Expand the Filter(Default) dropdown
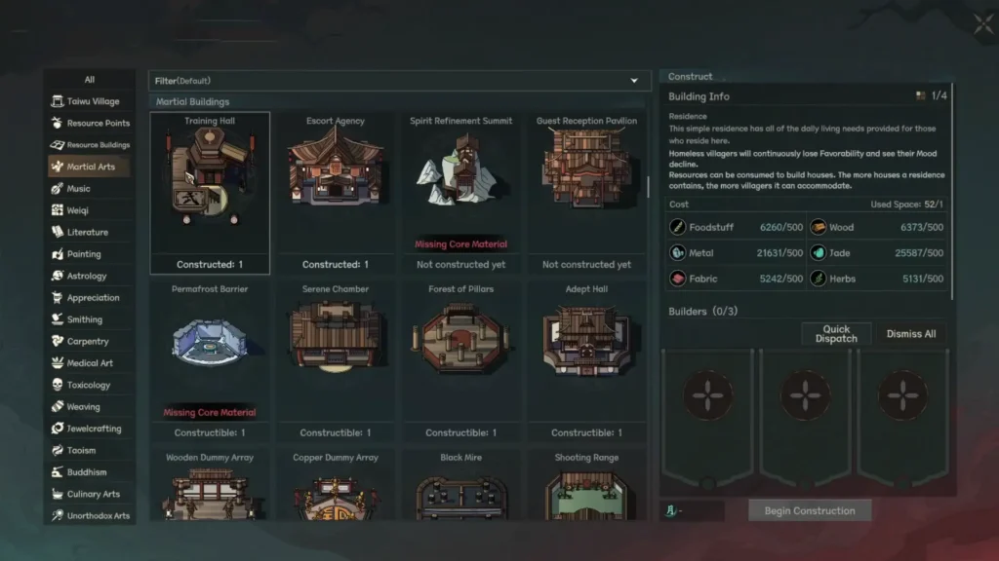The width and height of the screenshot is (999, 561). pyautogui.click(x=399, y=81)
